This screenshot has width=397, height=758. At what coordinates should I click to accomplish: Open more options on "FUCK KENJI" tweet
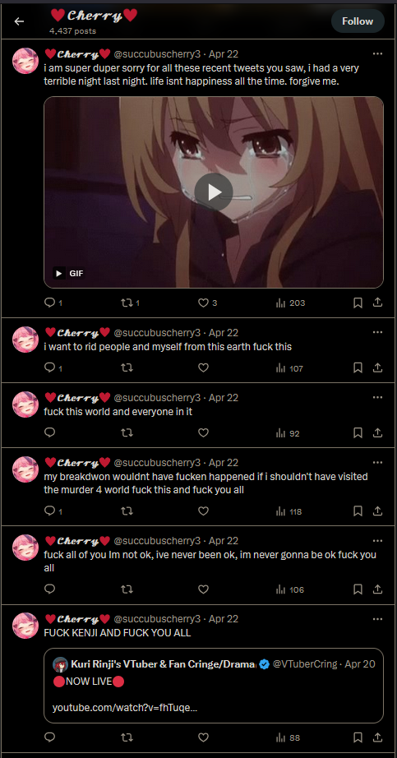(377, 618)
